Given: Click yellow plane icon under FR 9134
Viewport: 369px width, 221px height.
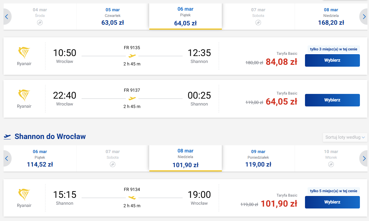Looking at the screenshot, I should point(132,198).
